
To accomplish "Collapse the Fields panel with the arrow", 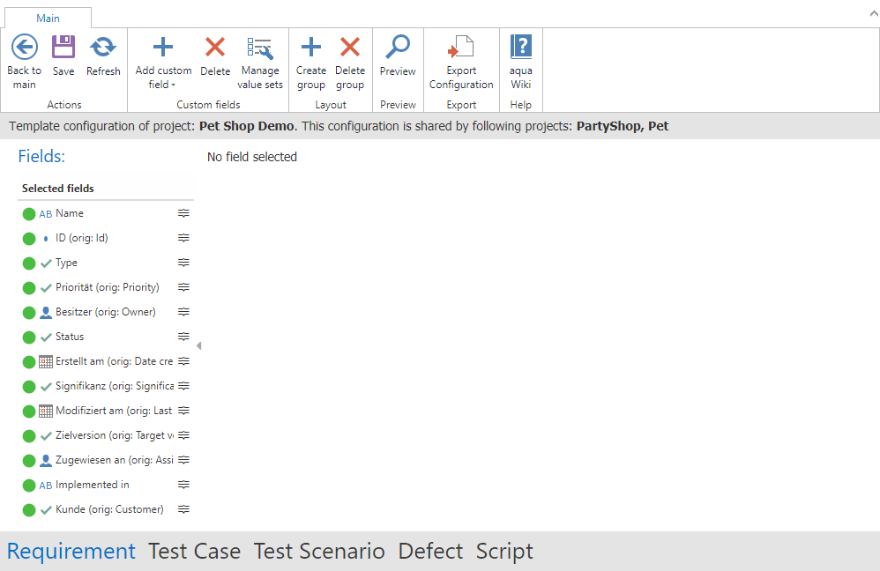I will click(x=198, y=345).
